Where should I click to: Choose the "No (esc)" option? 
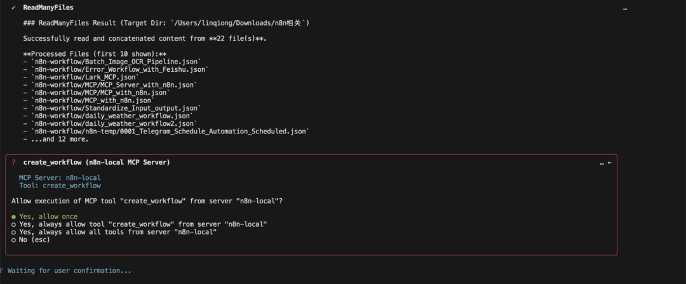click(30, 240)
